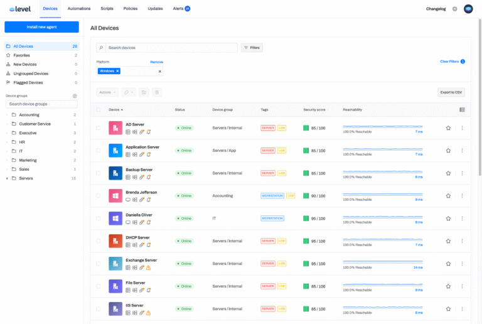Select the Application Server checkbox

98,151
